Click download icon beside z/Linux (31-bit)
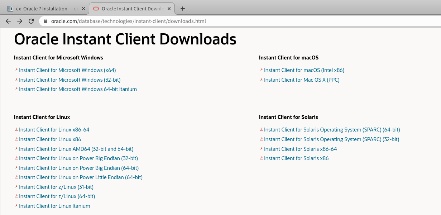 click(16, 187)
